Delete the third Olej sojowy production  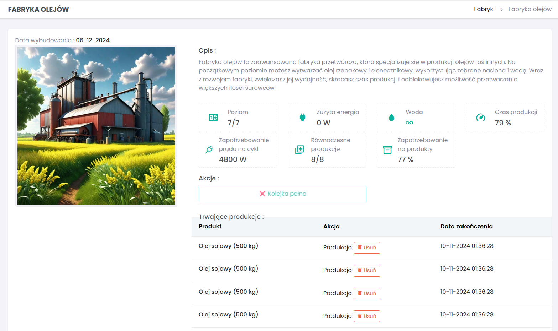pyautogui.click(x=367, y=293)
